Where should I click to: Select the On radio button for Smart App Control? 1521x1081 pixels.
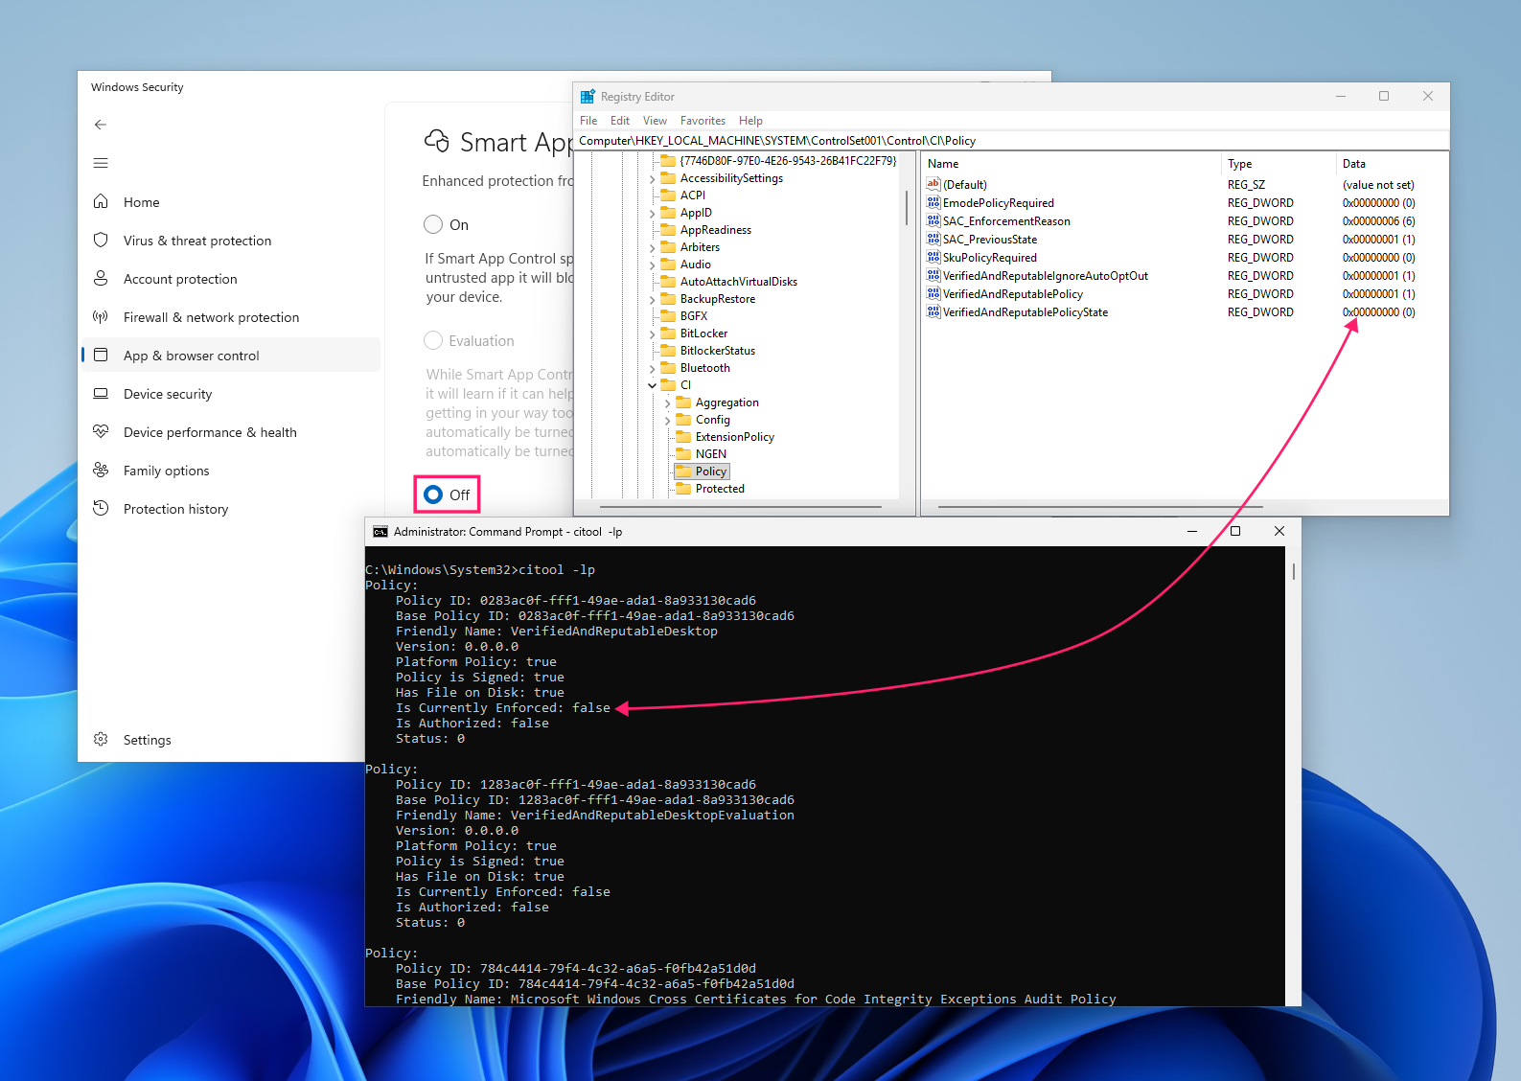(433, 224)
